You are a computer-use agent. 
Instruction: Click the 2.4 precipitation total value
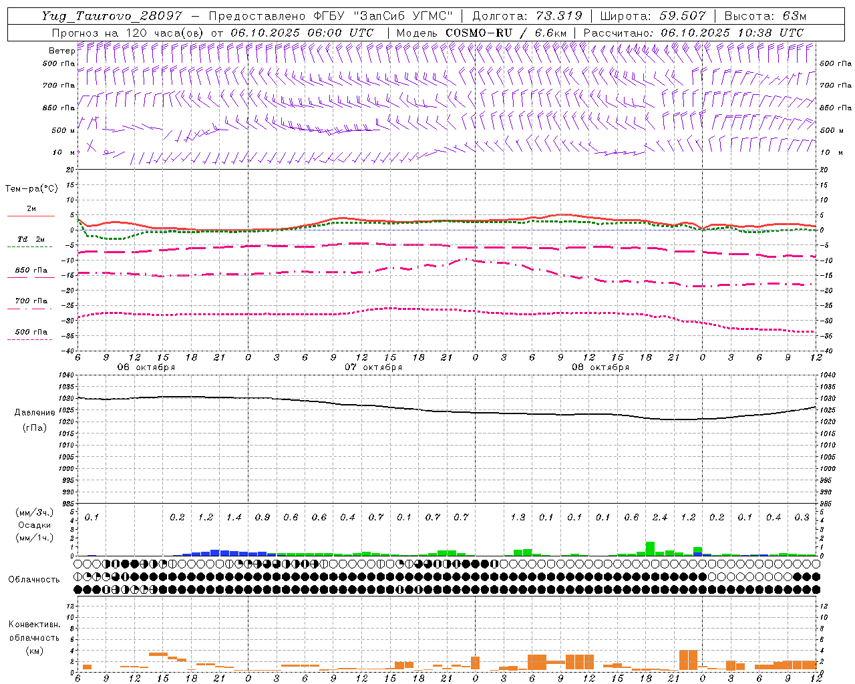(660, 518)
